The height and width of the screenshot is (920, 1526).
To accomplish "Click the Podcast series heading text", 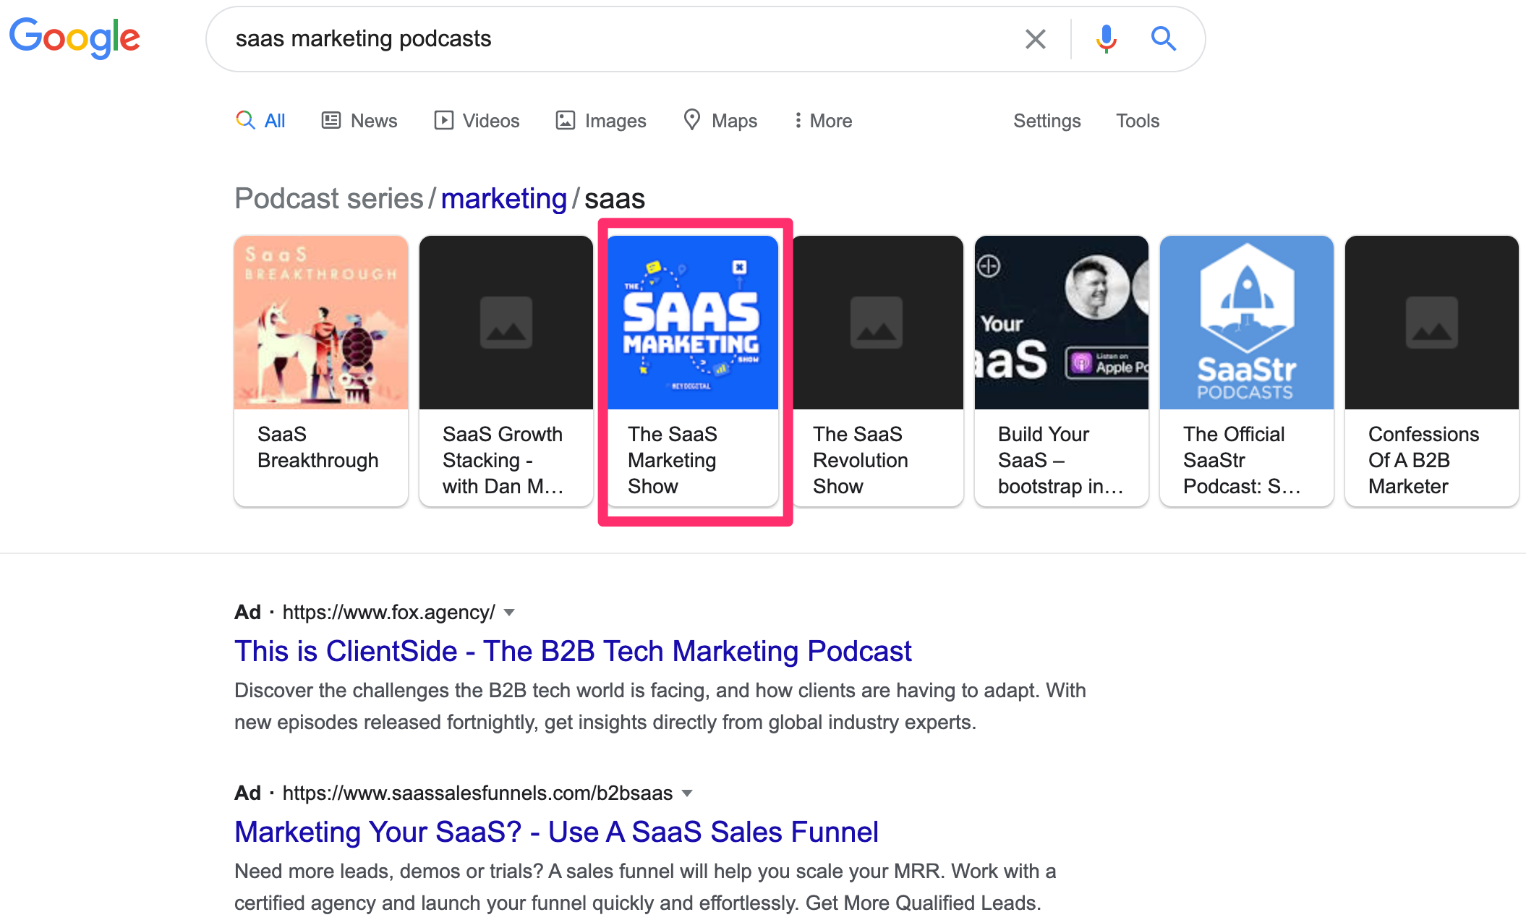I will pos(329,199).
